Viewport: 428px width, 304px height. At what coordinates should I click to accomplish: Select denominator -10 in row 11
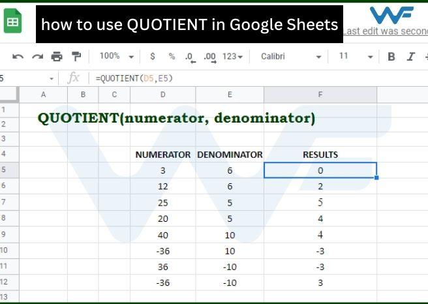pos(230,267)
